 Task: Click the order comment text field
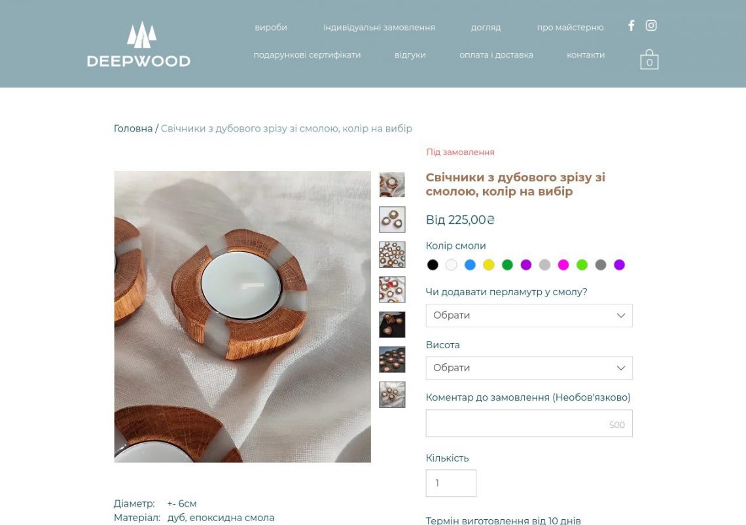pyautogui.click(x=529, y=423)
